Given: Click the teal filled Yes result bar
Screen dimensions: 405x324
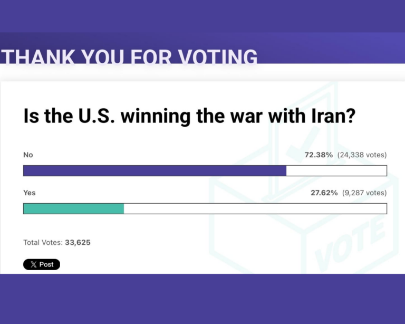Looking at the screenshot, I should pos(74,208).
